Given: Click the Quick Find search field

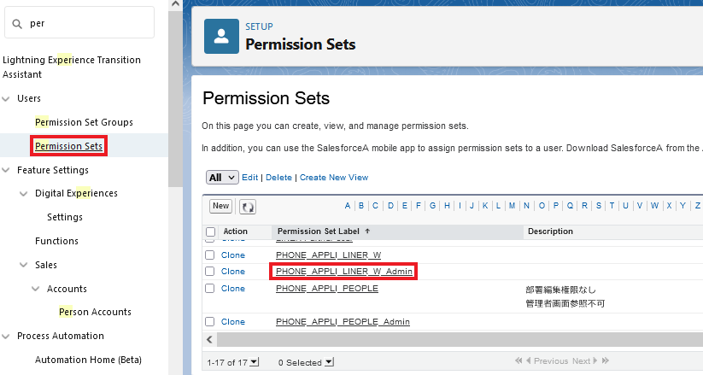Looking at the screenshot, I should [x=79, y=23].
